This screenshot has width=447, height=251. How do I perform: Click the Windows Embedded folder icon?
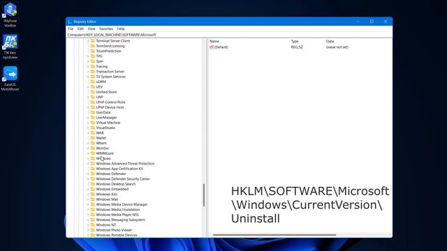click(x=93, y=189)
